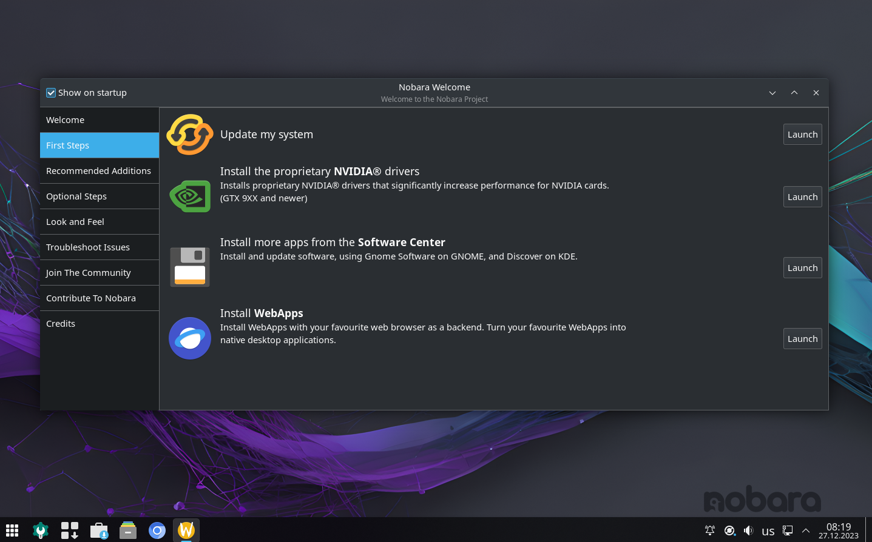This screenshot has width=872, height=542.
Task: Open the wired network tray icon
Action: [788, 530]
